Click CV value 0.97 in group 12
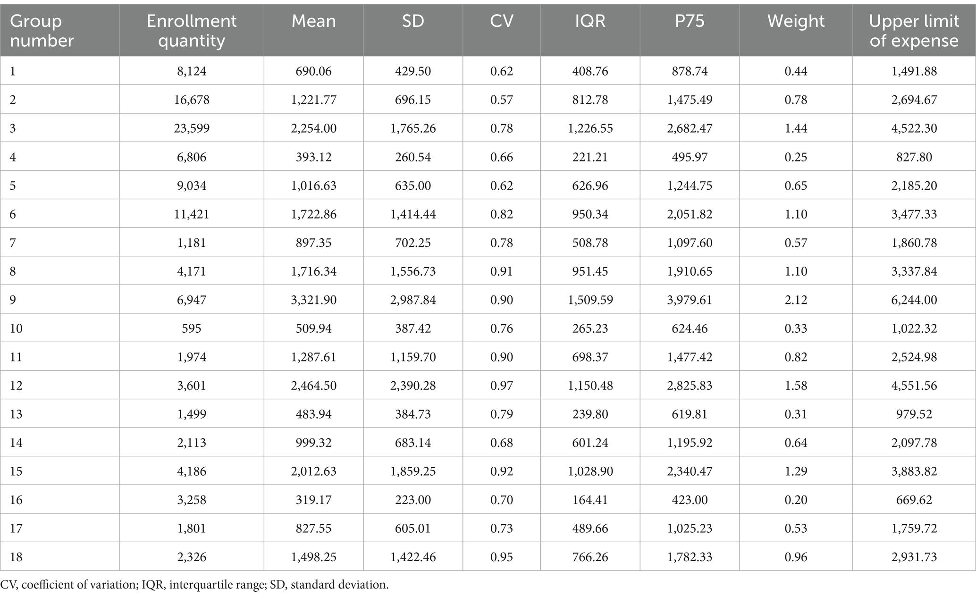Viewport: 976px width, 597px height. point(501,386)
